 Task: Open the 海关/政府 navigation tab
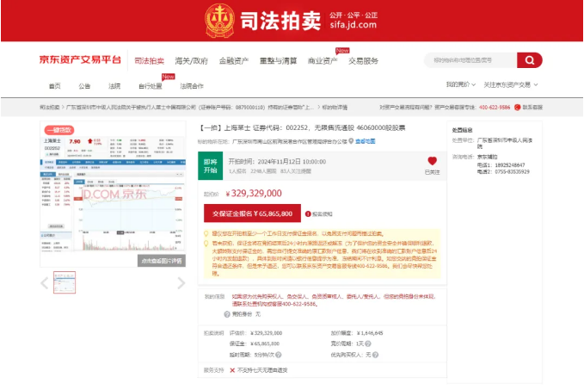[191, 61]
